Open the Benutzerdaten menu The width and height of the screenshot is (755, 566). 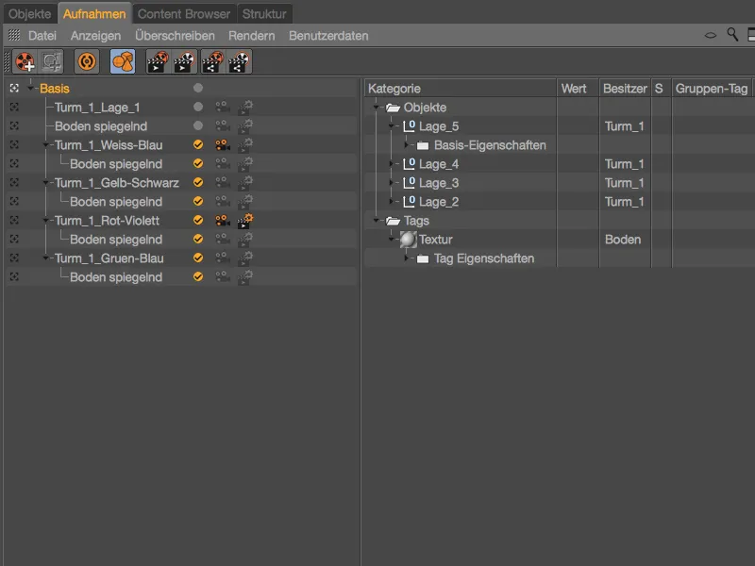328,36
